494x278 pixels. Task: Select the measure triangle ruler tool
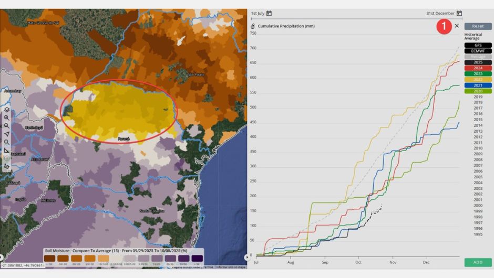(7, 150)
